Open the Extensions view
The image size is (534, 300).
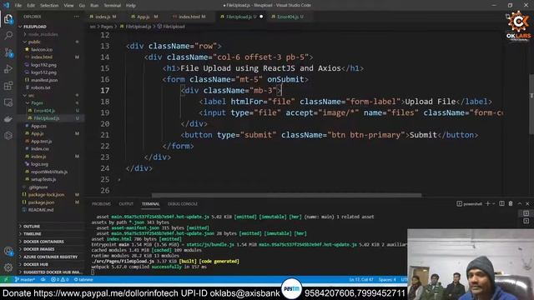coord(8,86)
